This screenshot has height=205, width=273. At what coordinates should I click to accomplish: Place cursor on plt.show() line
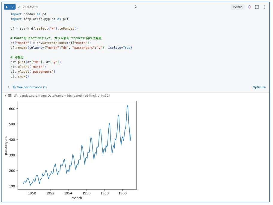(20, 76)
